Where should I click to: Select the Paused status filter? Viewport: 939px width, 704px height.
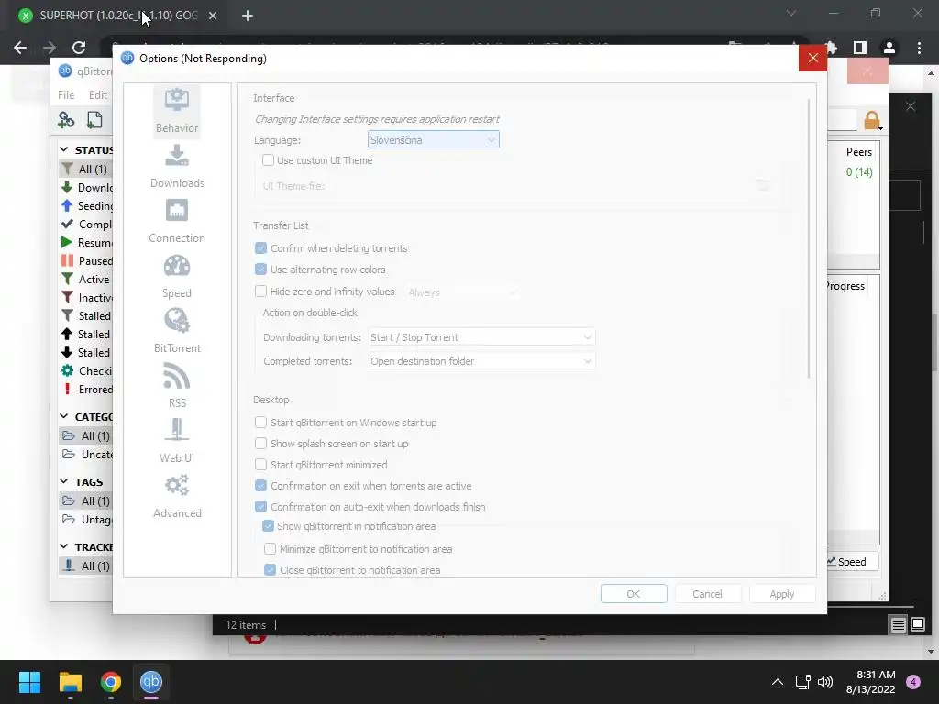click(x=86, y=261)
